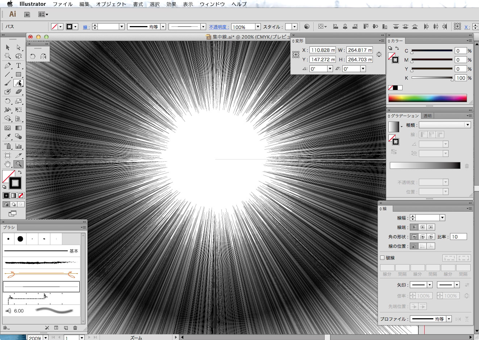The width and height of the screenshot is (479, 340).
Task: Open the Brush Libraries menu icon
Action: coord(7,328)
